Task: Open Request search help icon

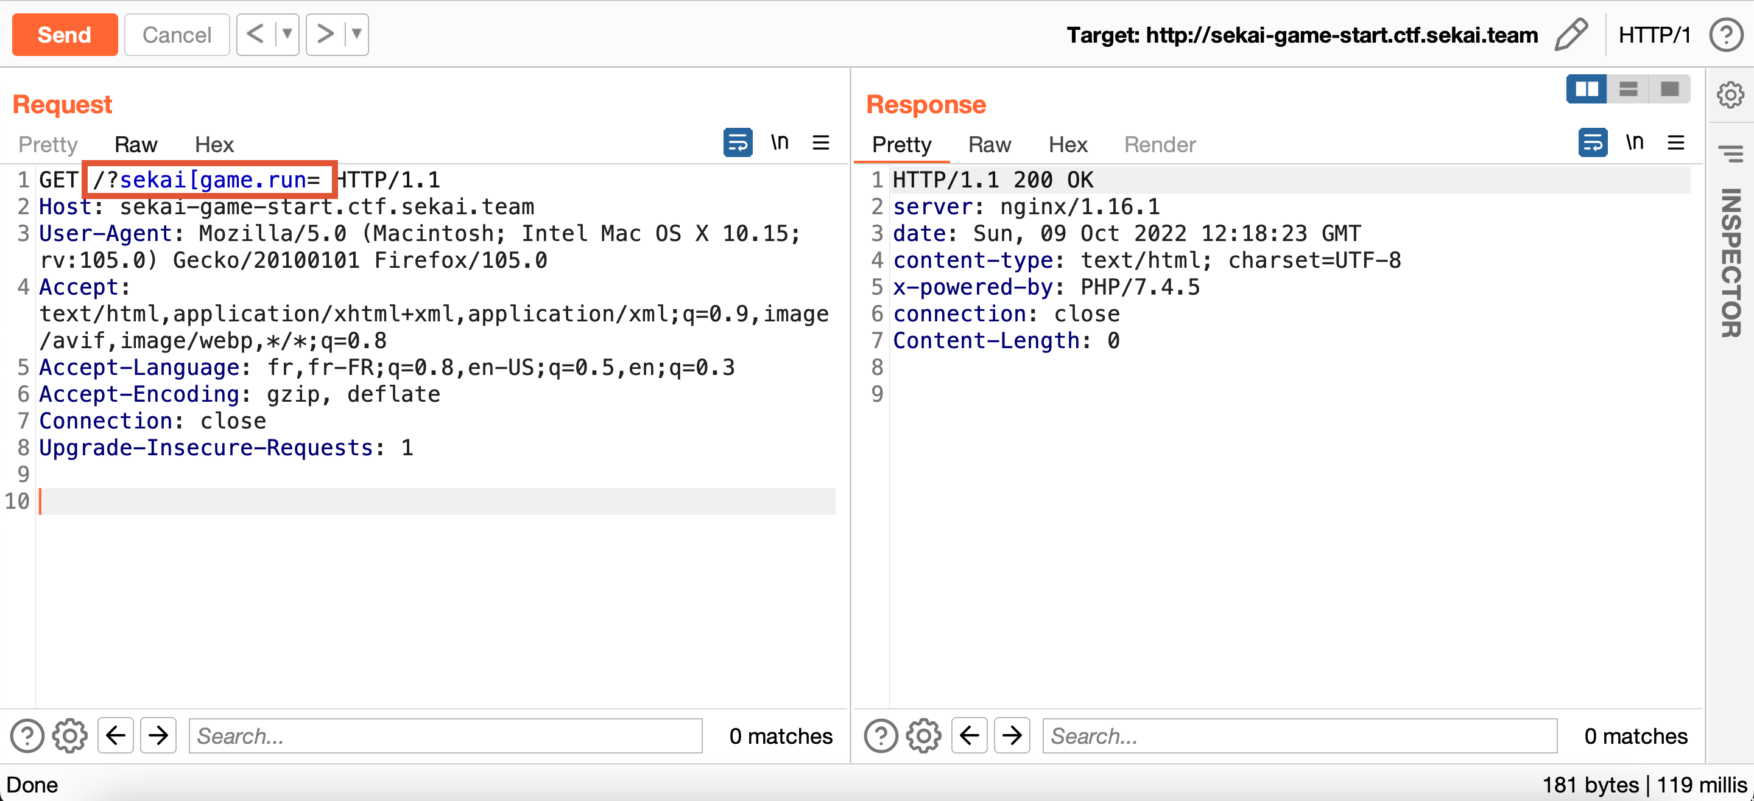Action: (x=27, y=736)
